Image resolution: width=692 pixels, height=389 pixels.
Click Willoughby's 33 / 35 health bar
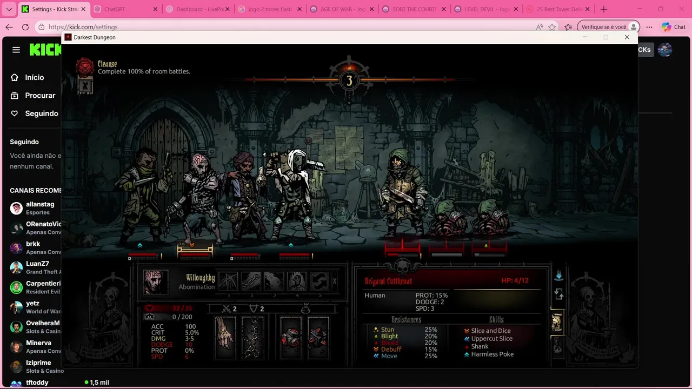[x=169, y=308]
